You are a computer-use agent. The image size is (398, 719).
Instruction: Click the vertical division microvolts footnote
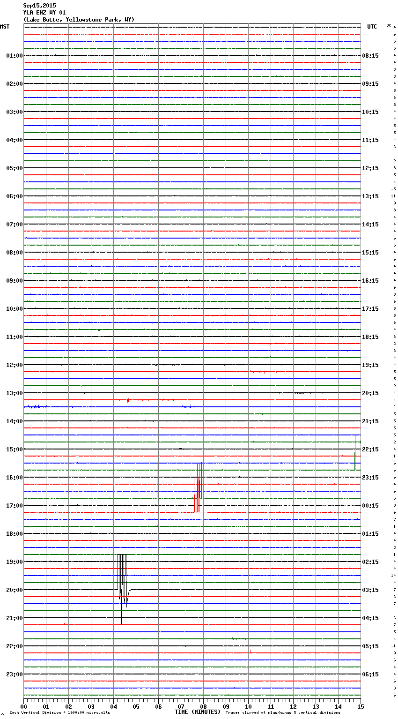click(x=59, y=713)
